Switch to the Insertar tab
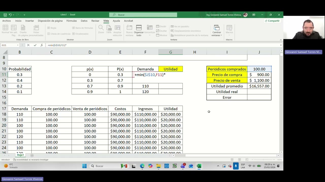The image size is (325, 182). click(29, 21)
